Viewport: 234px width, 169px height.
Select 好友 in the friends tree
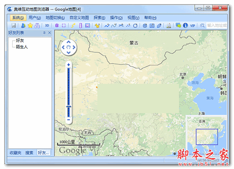(20, 41)
